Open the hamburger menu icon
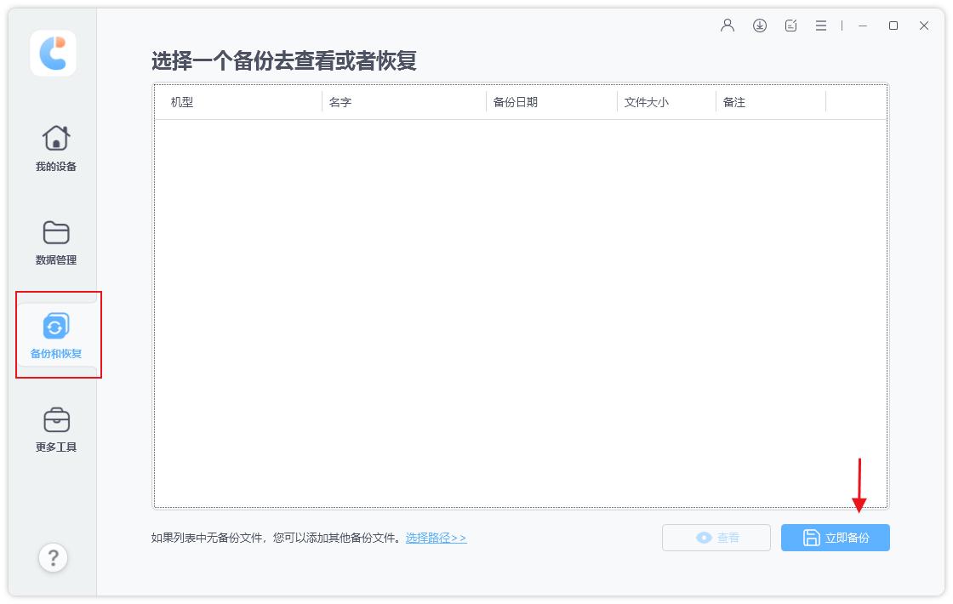Viewport: 953px width, 604px height. 820,26
